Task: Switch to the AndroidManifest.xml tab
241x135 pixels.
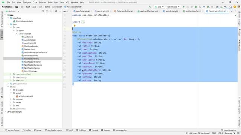Action: (149, 11)
